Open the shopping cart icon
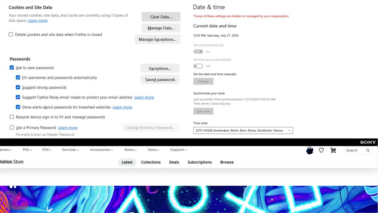Viewport: 378px width, 213px height. click(x=333, y=150)
